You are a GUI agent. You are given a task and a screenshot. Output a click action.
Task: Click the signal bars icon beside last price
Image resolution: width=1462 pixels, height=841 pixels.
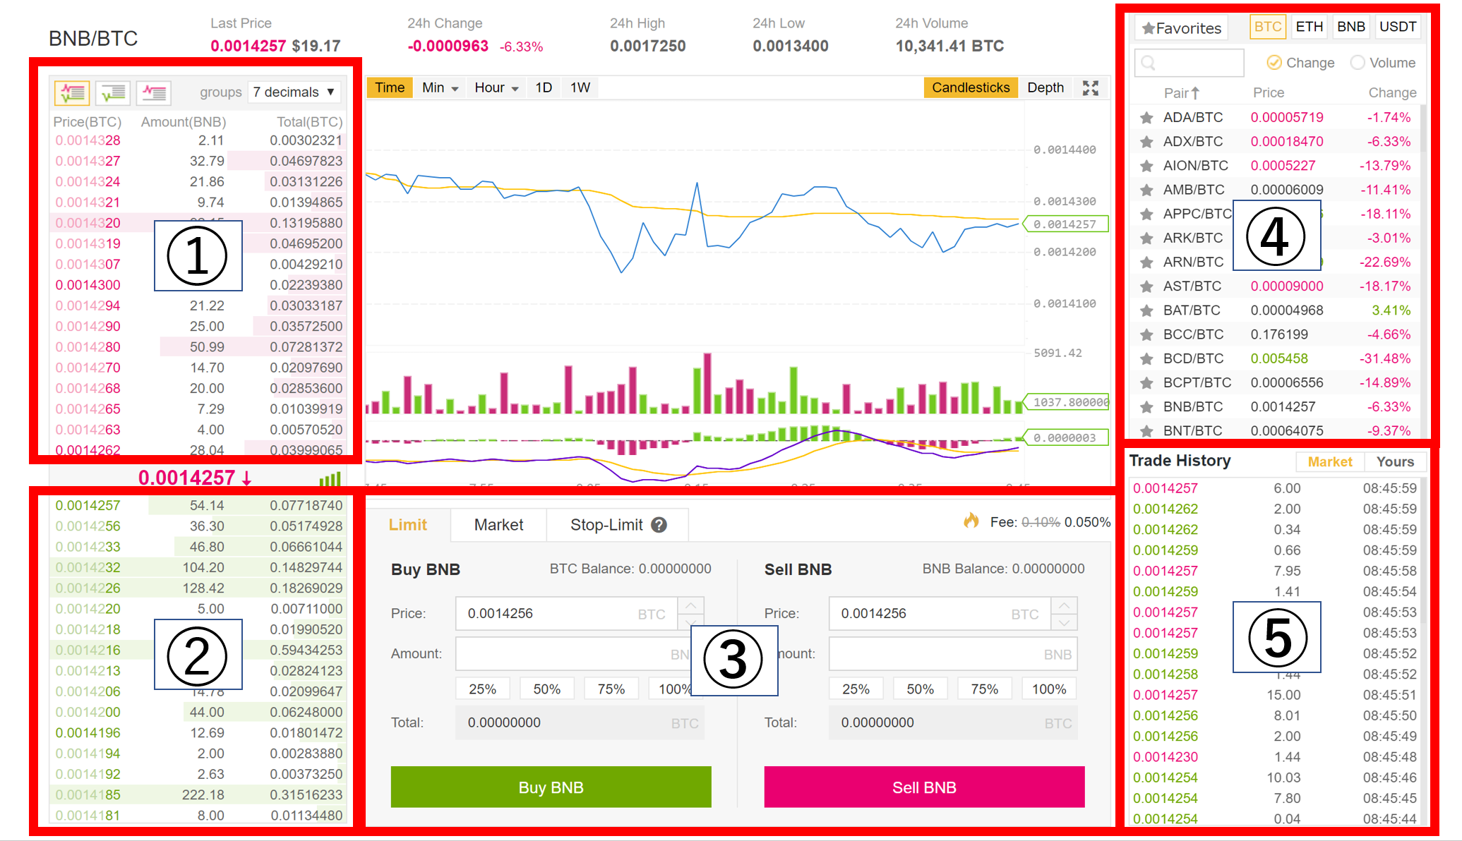[330, 478]
